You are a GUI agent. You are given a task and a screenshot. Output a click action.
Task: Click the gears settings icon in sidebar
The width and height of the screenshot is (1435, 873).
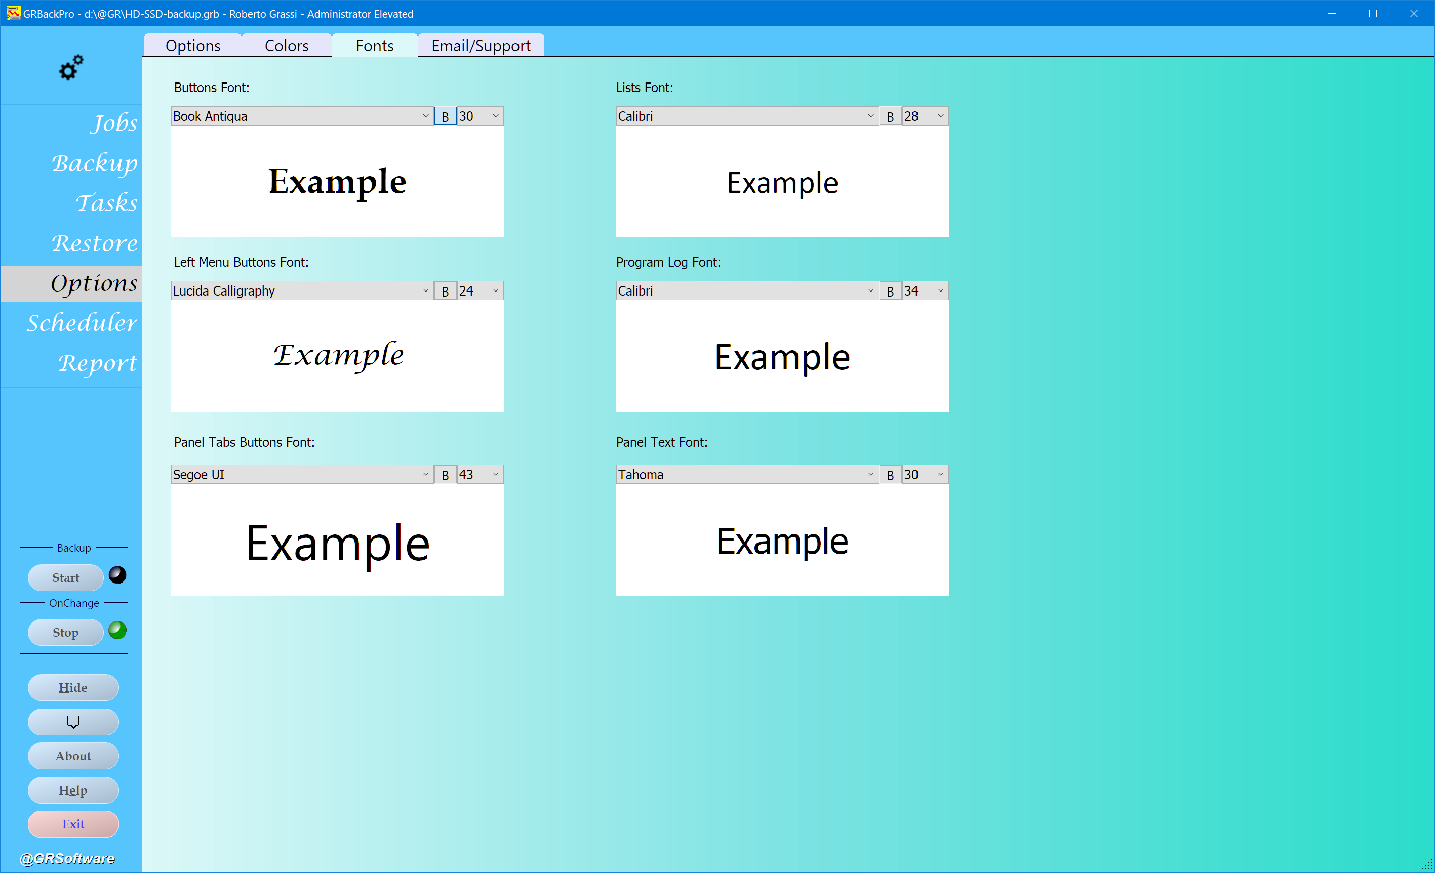[71, 68]
